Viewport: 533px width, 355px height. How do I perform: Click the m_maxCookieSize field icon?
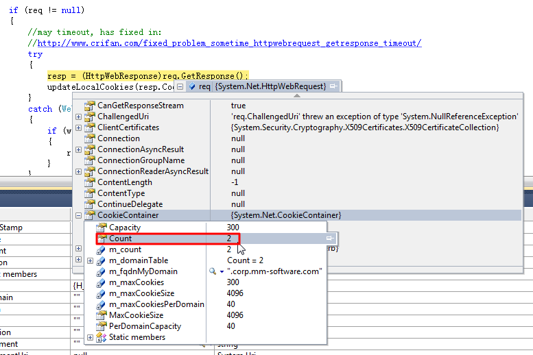101,293
